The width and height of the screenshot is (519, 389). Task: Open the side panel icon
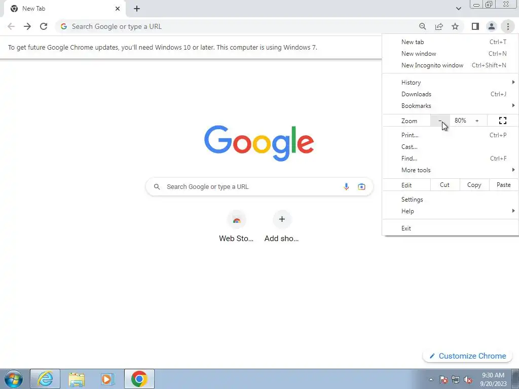[x=475, y=26]
